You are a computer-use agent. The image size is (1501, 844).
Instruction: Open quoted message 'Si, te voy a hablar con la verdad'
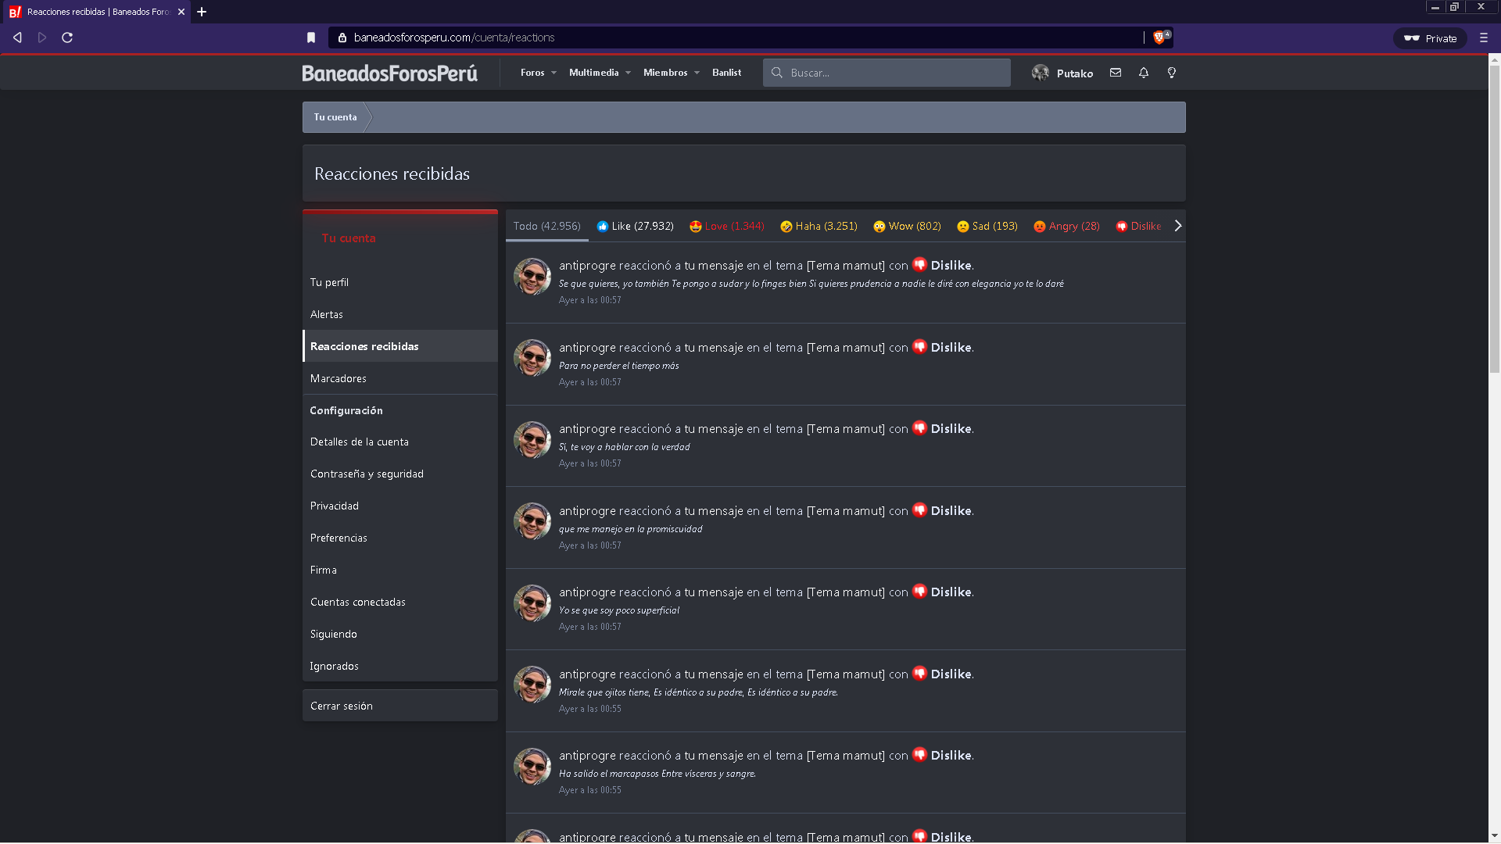[x=625, y=447]
